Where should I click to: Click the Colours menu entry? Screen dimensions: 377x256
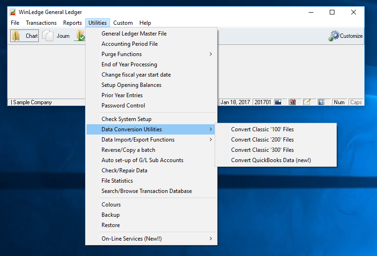111,205
